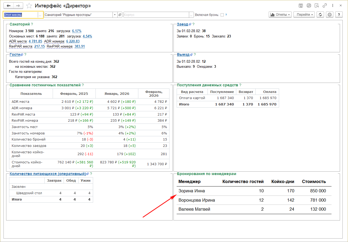Open the 'Отчеты' dropdown menu
Image resolution: width=348 pixels, height=242 pixels.
tap(280, 15)
